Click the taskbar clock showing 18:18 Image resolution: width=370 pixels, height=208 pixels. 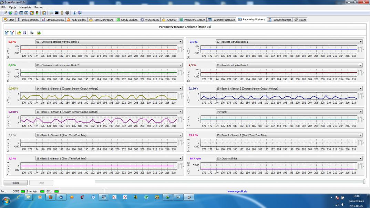tap(356, 196)
